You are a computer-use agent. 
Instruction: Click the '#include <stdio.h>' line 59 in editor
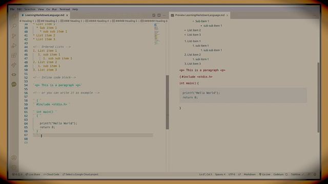point(52,104)
